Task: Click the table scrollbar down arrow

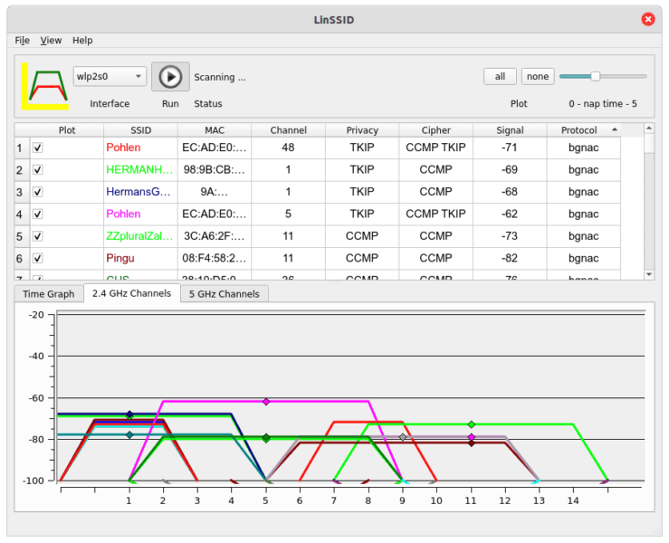Action: (649, 275)
